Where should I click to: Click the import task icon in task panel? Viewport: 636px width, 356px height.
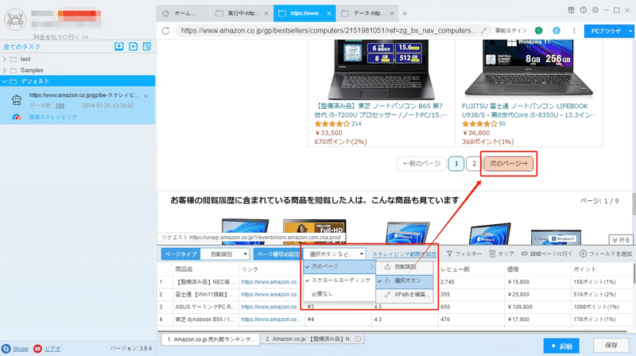coord(118,46)
